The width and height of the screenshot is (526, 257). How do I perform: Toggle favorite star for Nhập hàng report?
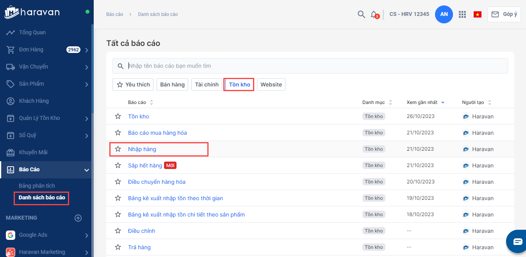click(118, 149)
